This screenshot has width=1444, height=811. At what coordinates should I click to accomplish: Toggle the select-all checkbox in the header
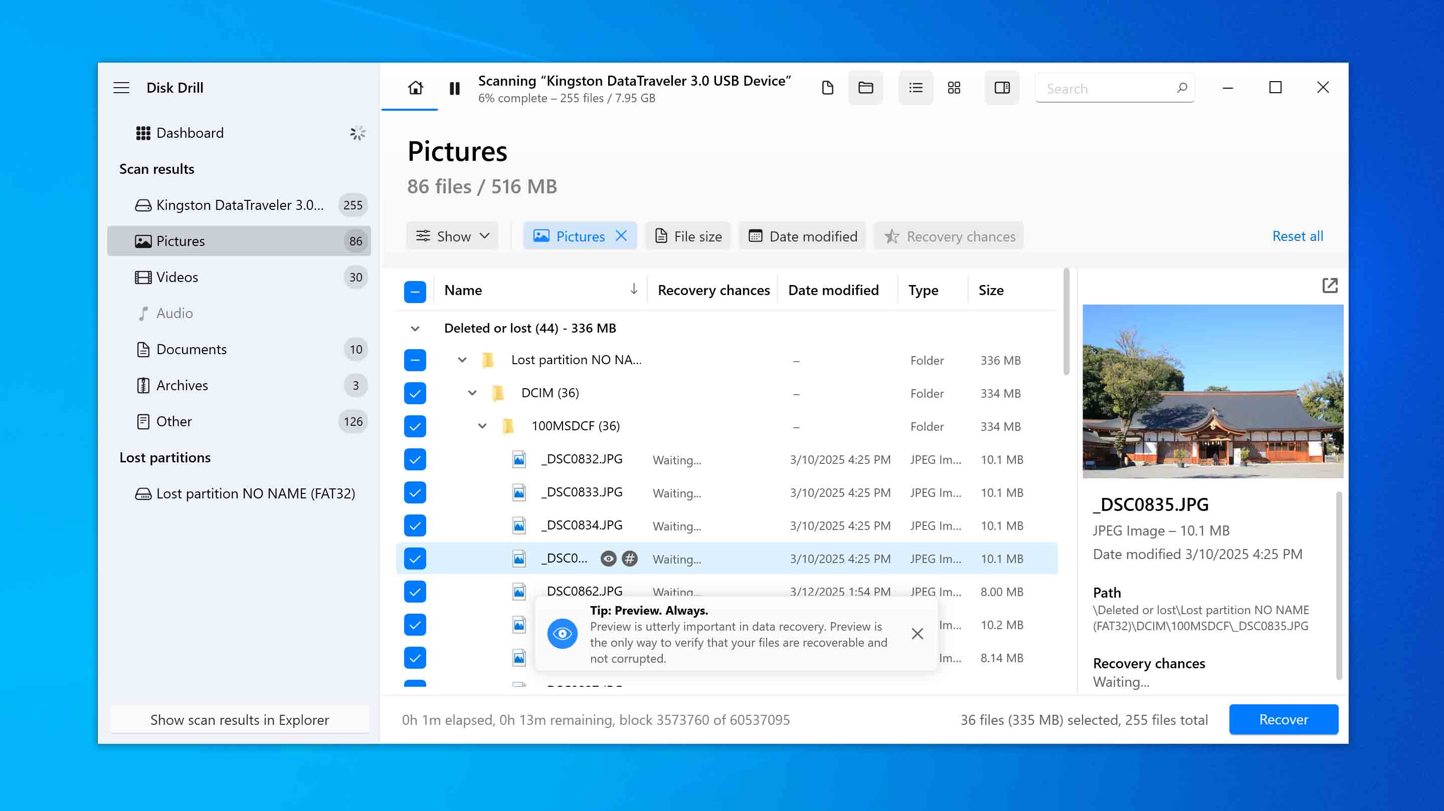click(415, 290)
